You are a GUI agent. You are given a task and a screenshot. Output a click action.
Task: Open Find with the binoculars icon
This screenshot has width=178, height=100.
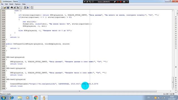pos(12,7)
